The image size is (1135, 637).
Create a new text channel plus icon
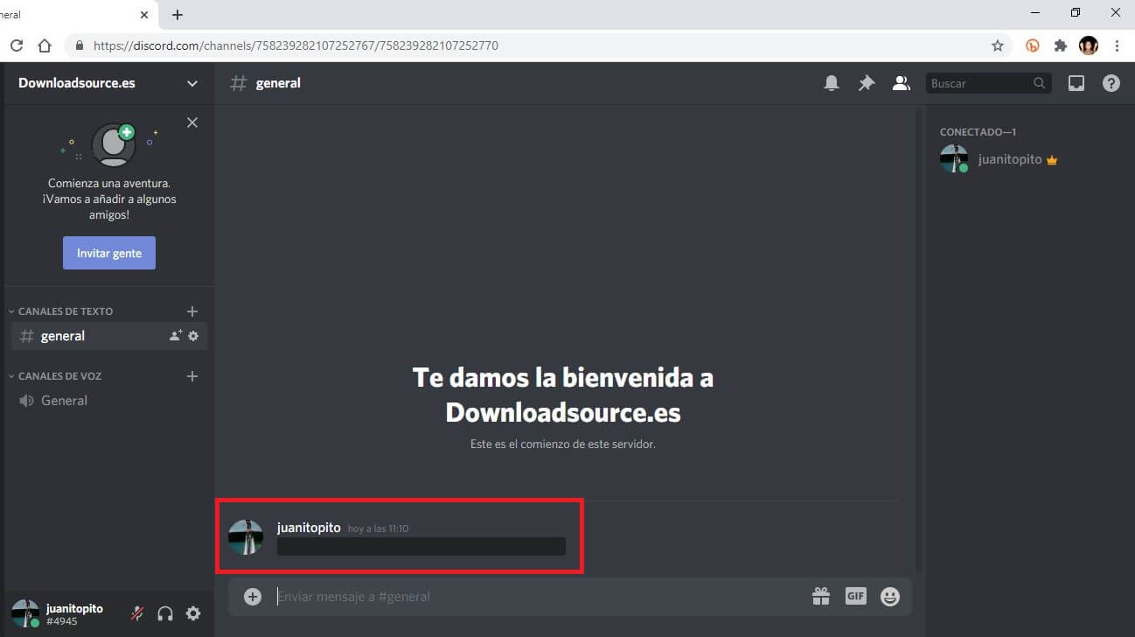tap(192, 311)
